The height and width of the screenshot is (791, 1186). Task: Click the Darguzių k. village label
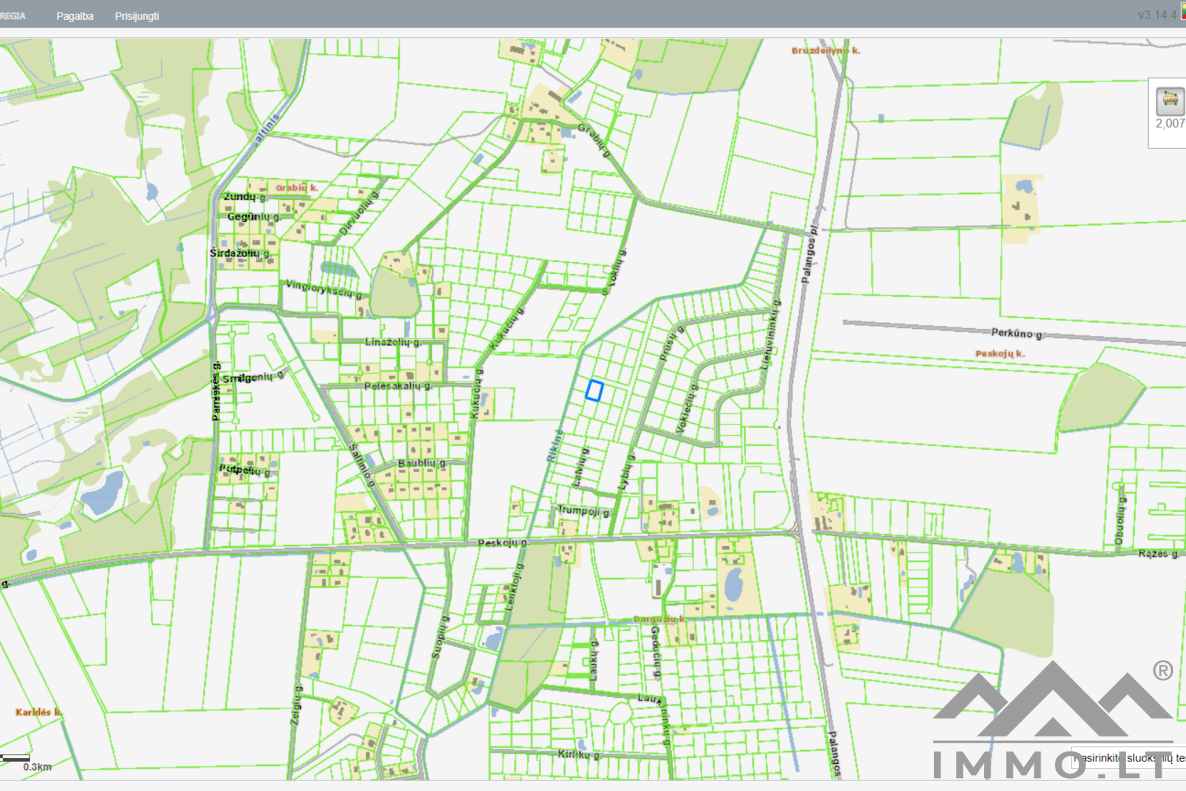click(659, 619)
